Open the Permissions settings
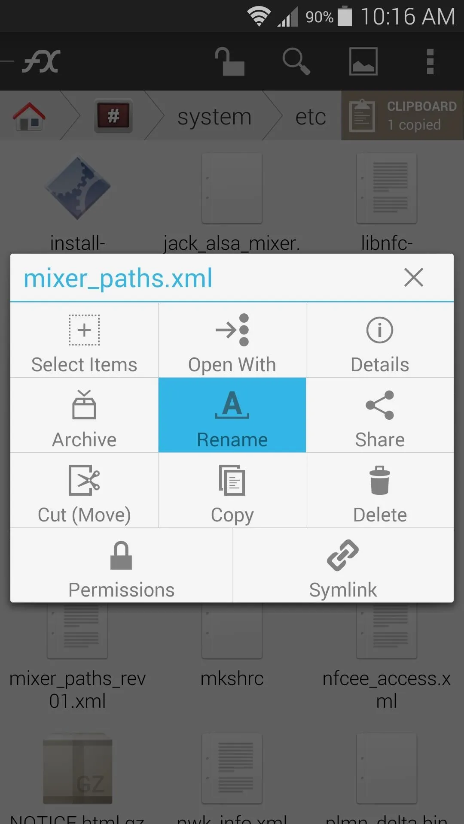Screen dimensions: 464x824 pyautogui.click(x=121, y=565)
